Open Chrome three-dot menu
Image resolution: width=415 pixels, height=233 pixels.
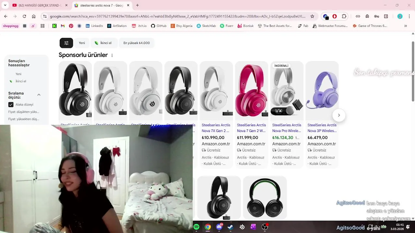pos(409,16)
